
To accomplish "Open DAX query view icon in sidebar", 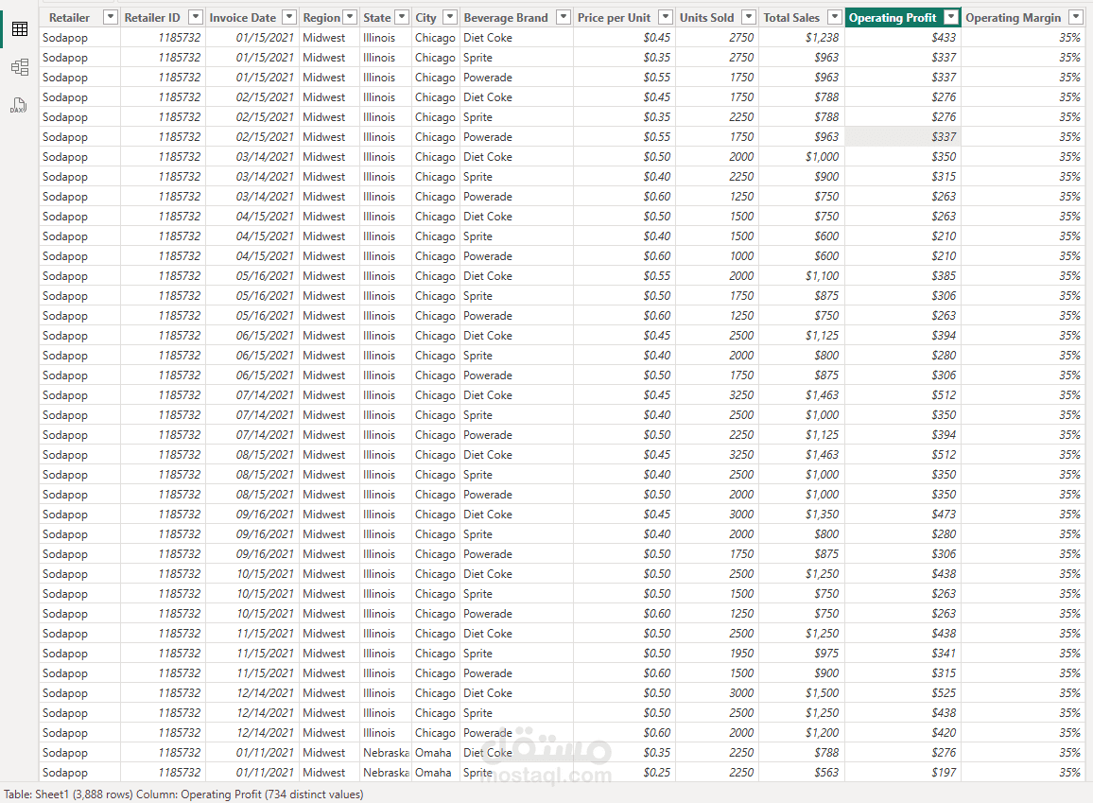I will click(x=19, y=105).
